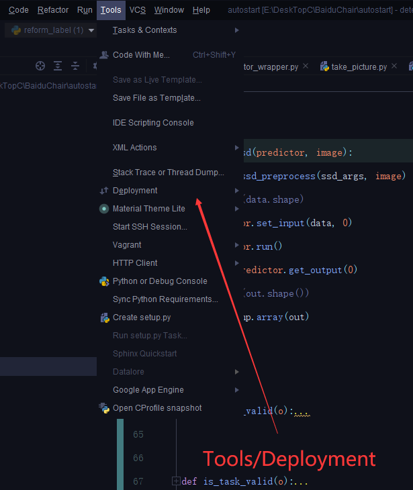Switch to the tor_wrapper.py tab
413x490 pixels.
click(x=271, y=67)
